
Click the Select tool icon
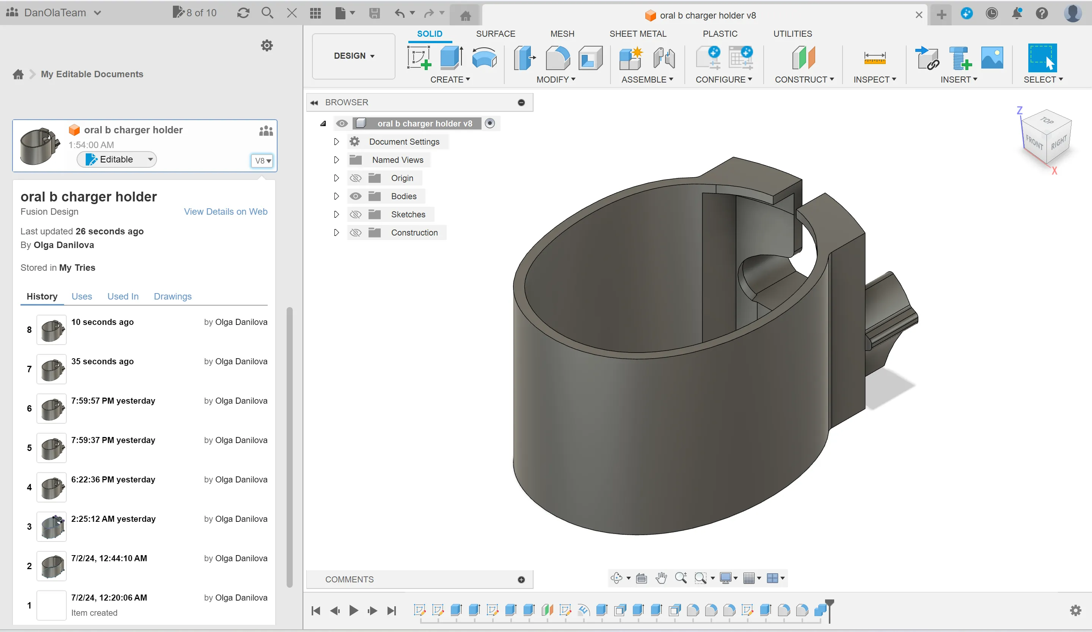click(x=1042, y=58)
